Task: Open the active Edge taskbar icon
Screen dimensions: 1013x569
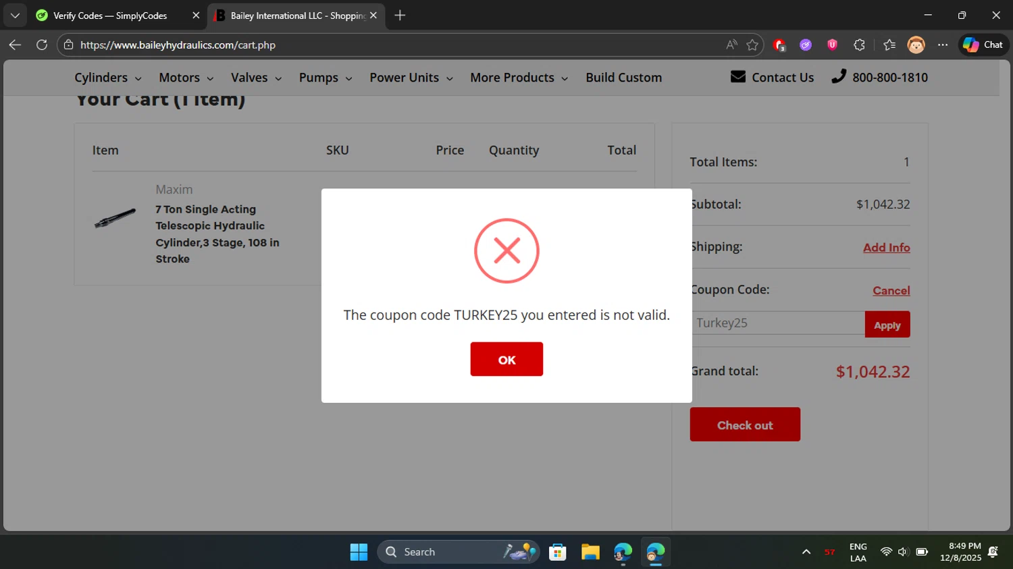Action: (655, 552)
